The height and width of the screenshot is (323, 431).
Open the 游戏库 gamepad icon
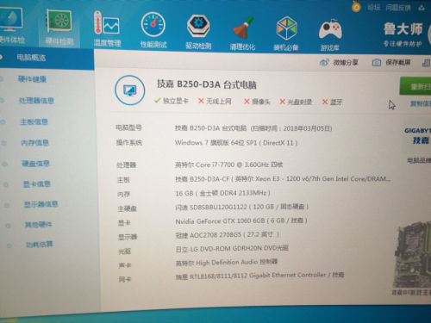(330, 29)
